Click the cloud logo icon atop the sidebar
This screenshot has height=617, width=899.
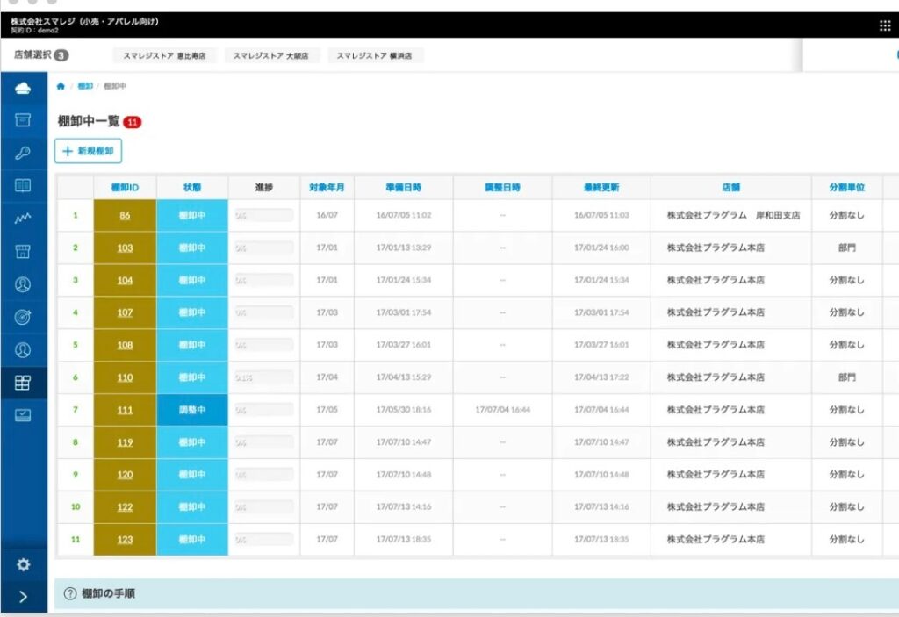tap(23, 89)
